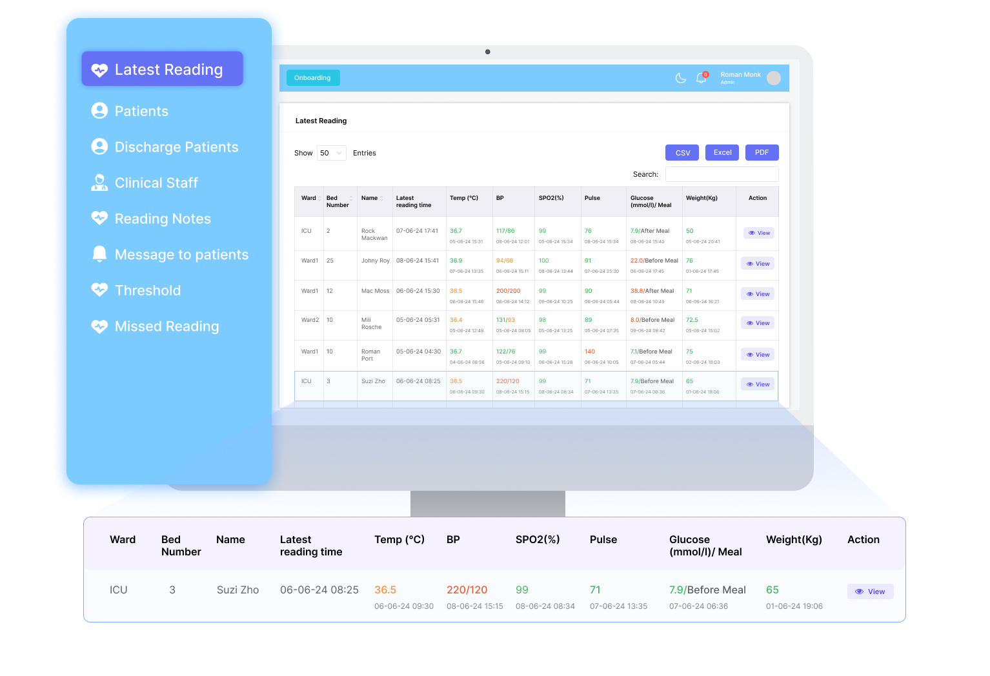Click the Latest Reading card title
990x676 pixels.
click(321, 121)
